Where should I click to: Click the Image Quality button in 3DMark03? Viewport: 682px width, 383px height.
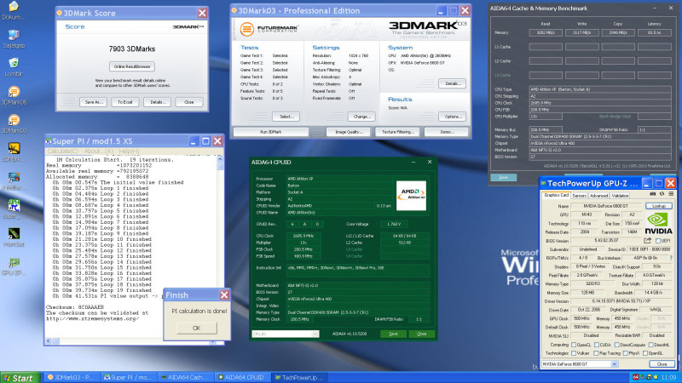(349, 132)
